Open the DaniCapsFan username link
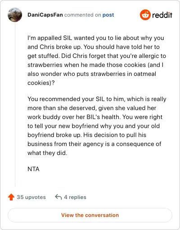 (45, 15)
